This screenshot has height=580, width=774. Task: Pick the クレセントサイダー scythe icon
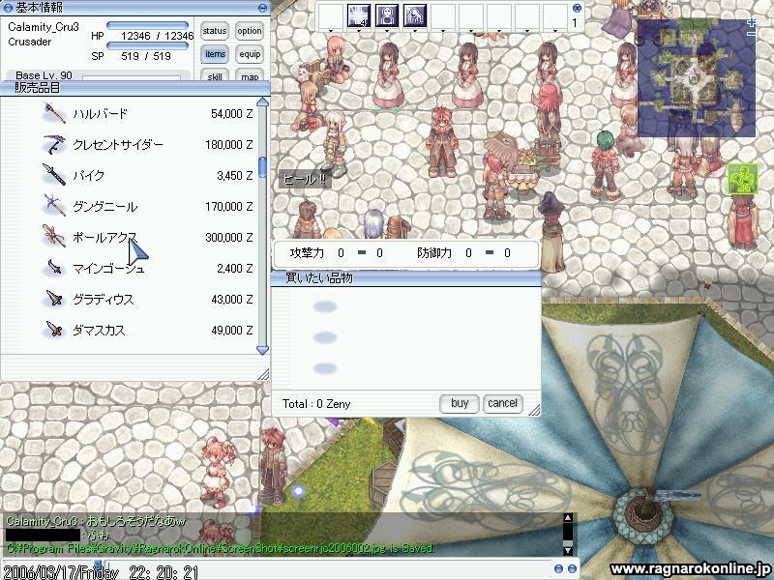point(54,144)
